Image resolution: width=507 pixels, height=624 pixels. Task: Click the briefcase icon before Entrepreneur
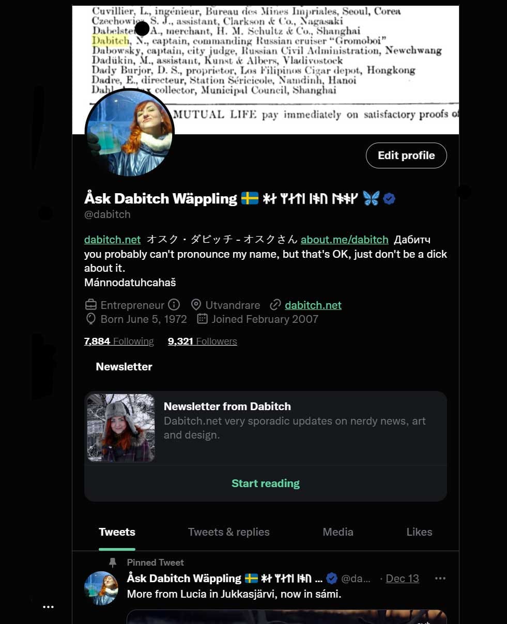pyautogui.click(x=91, y=305)
